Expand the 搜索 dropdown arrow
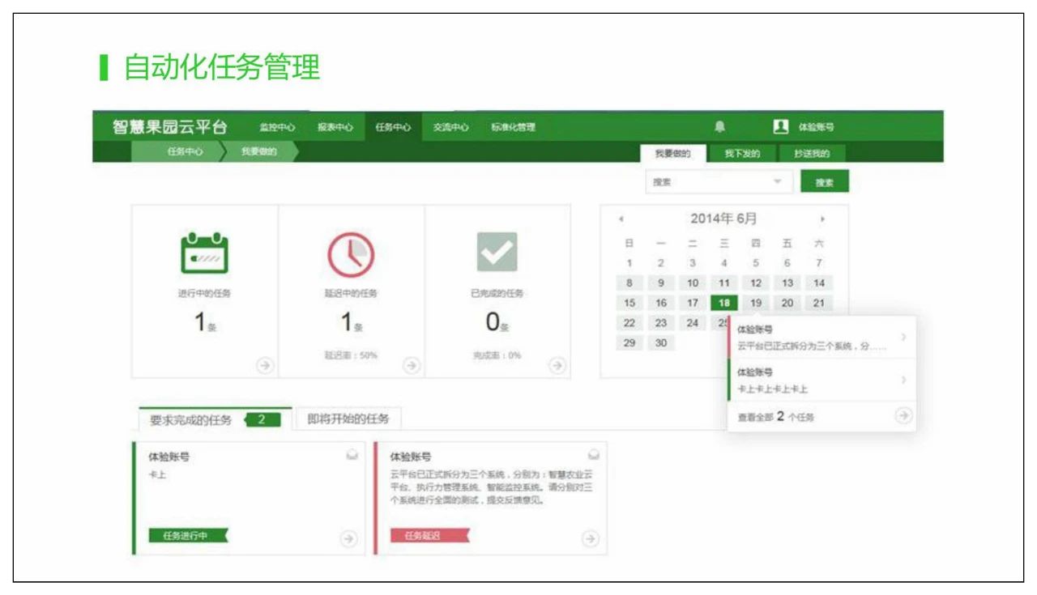 click(x=778, y=182)
